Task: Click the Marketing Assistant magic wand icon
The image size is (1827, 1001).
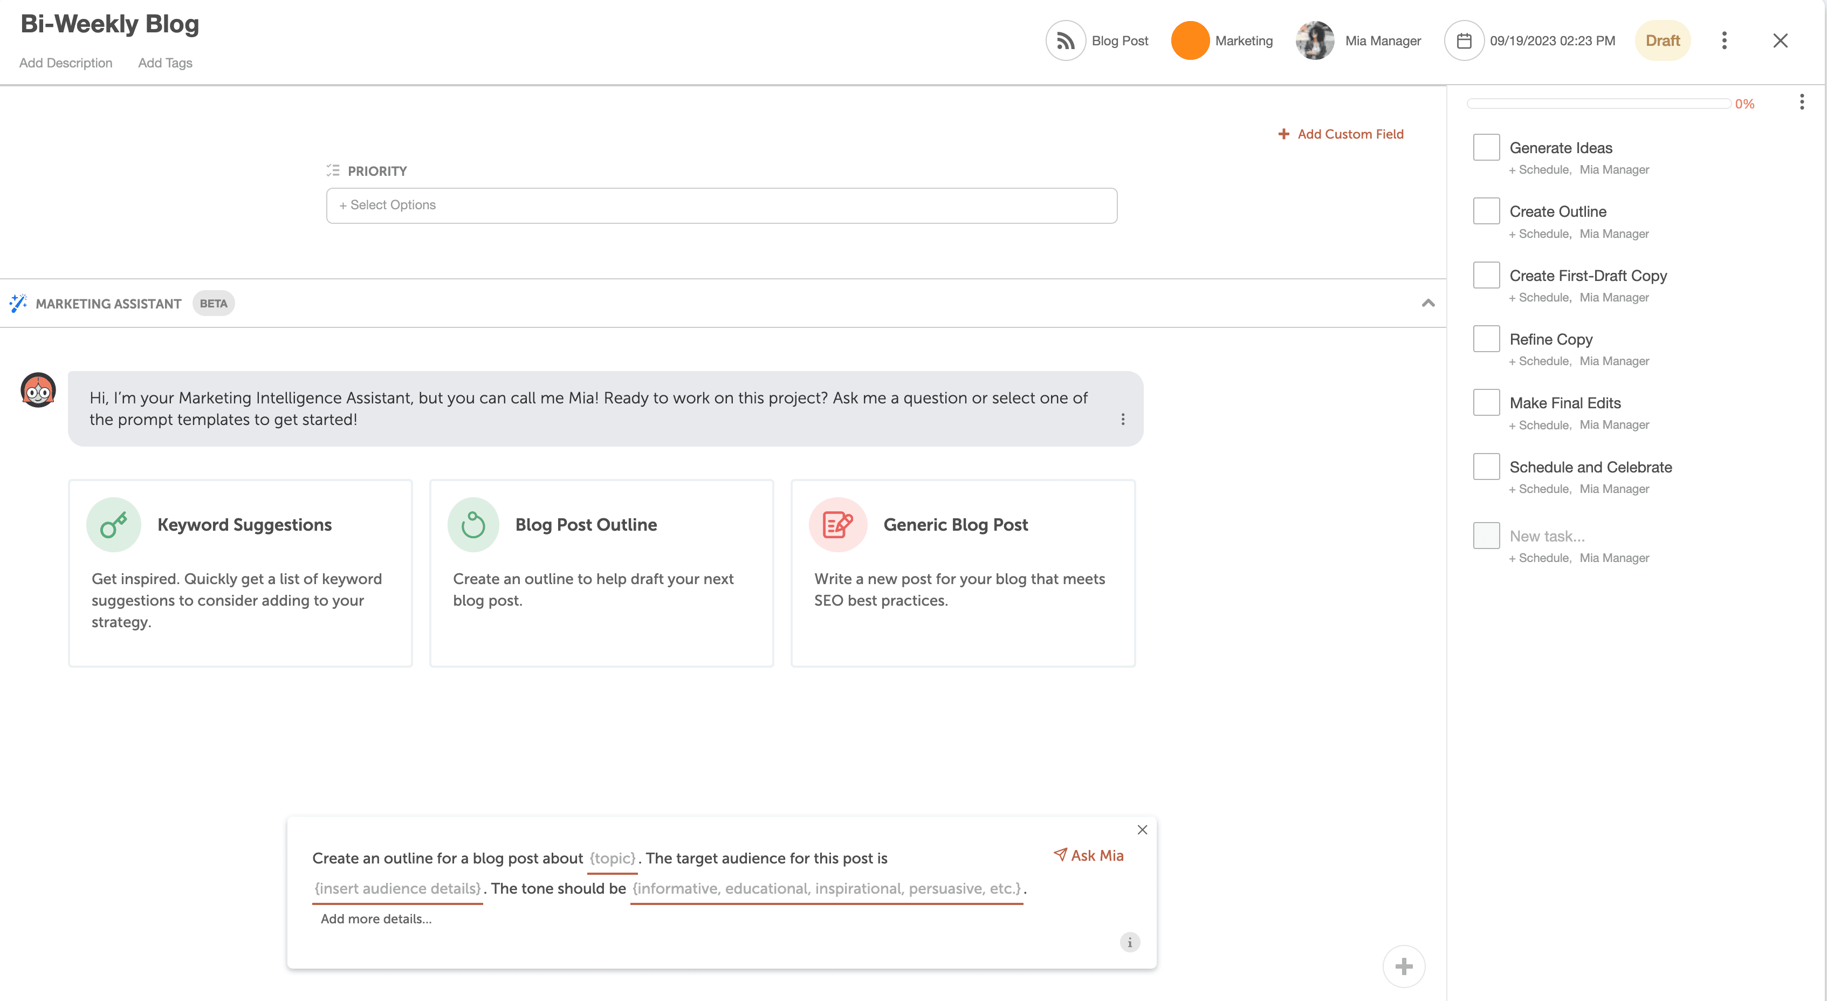Action: [x=18, y=303]
